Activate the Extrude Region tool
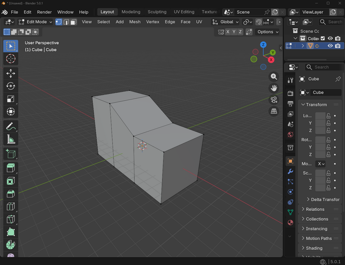345x265 pixels. pos(11,168)
